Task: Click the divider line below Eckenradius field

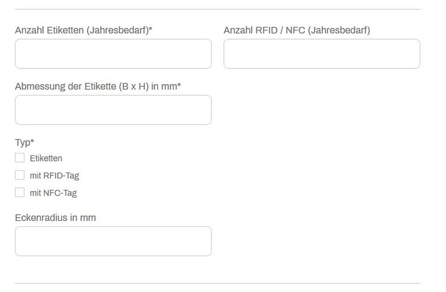Action: coord(217,283)
